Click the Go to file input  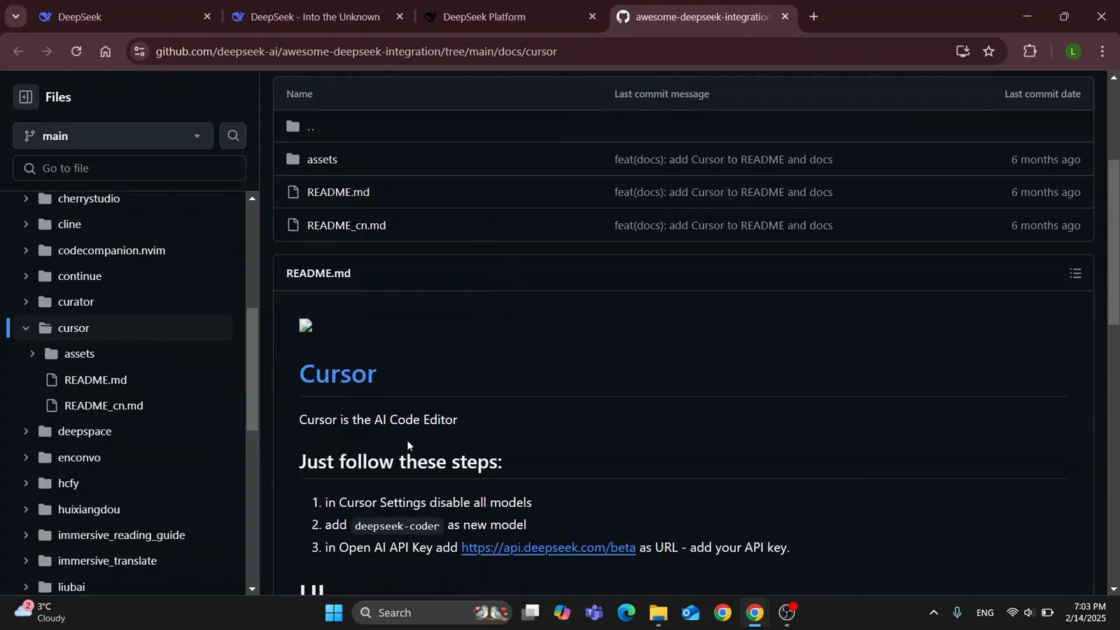[129, 169]
